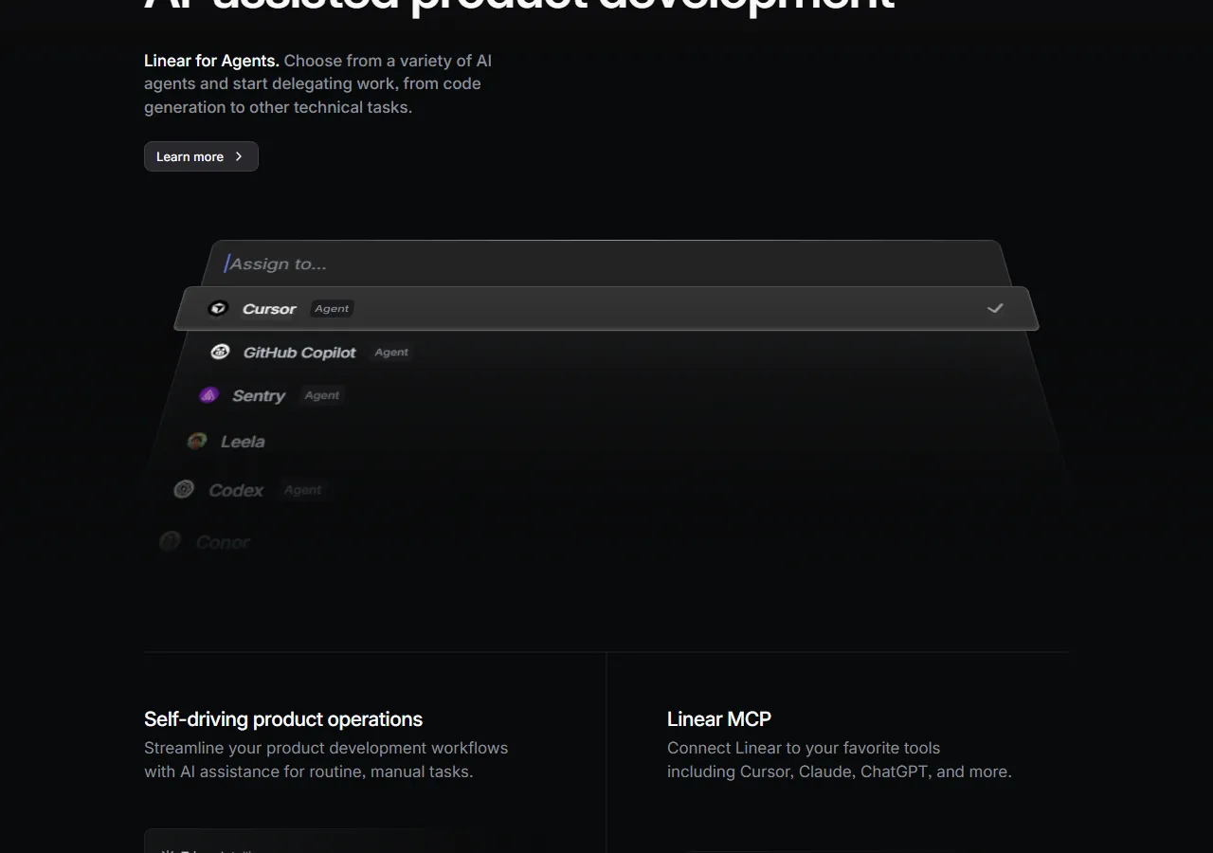Click the chevron on the Learn more button
Image resolution: width=1213 pixels, height=853 pixels.
(239, 156)
